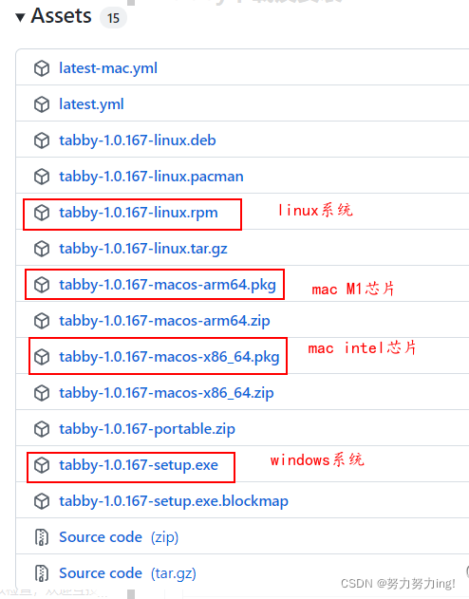Click the zip file icon beside Source code (tar.gz)
Viewport: 469px width, 599px height.
point(42,573)
